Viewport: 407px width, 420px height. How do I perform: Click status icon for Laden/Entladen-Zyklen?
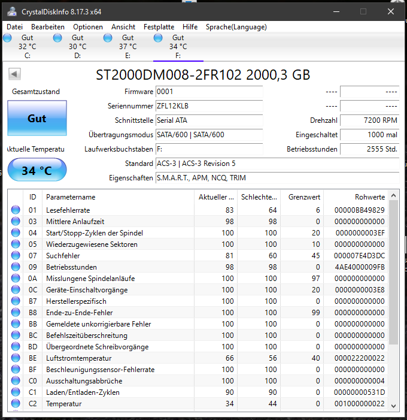click(16, 392)
